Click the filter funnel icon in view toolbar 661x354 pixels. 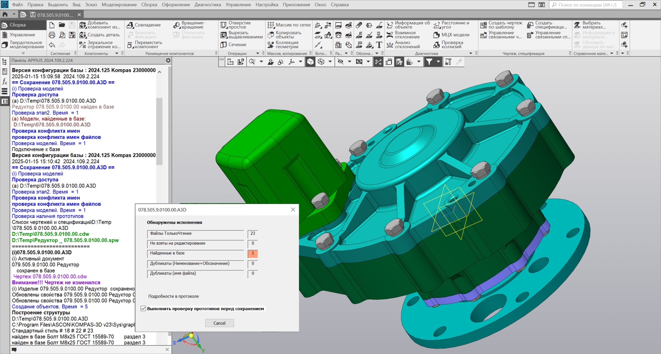(x=429, y=62)
